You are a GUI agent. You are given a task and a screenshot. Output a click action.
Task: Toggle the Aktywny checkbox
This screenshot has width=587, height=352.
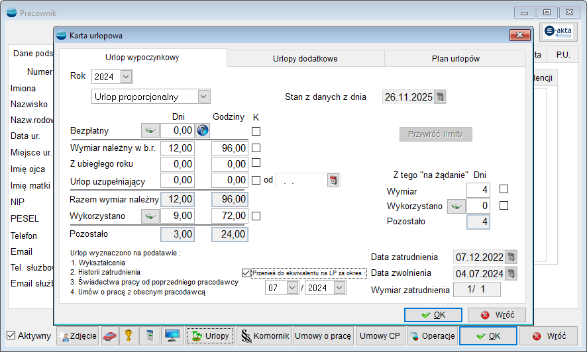click(x=11, y=336)
